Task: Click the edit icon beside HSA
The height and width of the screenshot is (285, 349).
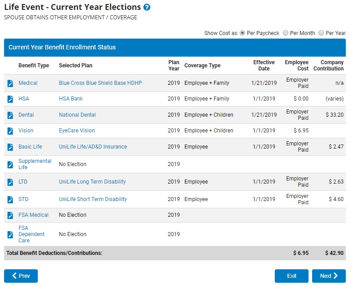Action: [x=10, y=99]
